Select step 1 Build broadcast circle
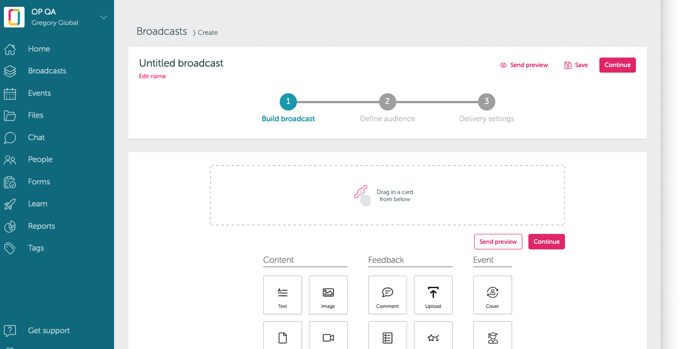The image size is (685, 349). click(288, 102)
